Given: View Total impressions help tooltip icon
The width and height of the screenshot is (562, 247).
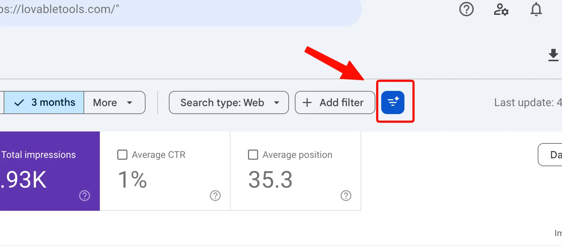Looking at the screenshot, I should pyautogui.click(x=84, y=196).
